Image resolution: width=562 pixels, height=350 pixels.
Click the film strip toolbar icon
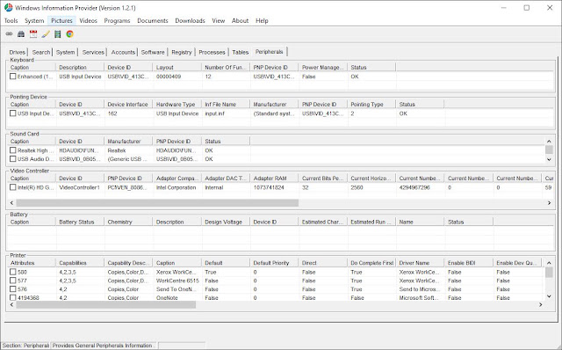(x=58, y=34)
